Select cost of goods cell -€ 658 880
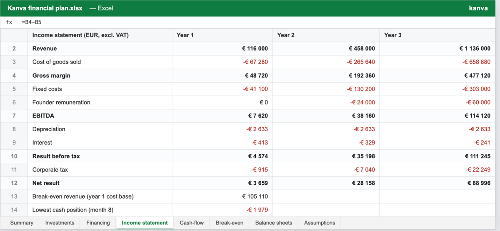This screenshot has height=231, width=500. pyautogui.click(x=437, y=62)
